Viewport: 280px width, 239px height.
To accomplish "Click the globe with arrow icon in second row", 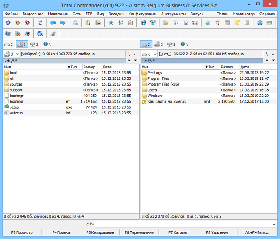I will click(40, 33).
